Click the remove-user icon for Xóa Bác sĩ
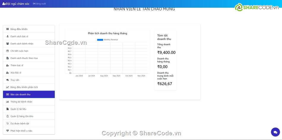The height and width of the screenshot is (140, 282). click(7, 73)
